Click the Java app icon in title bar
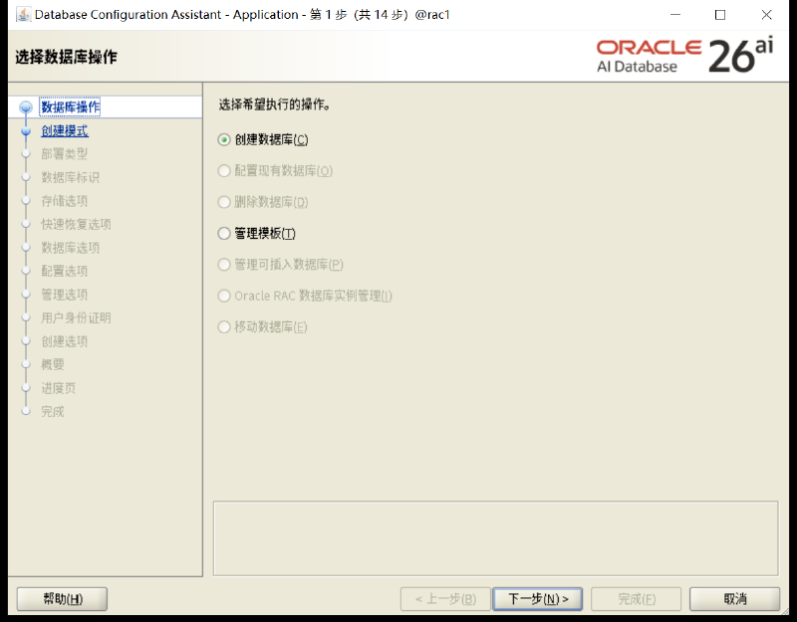Screen dimensions: 797x622 click(23, 14)
